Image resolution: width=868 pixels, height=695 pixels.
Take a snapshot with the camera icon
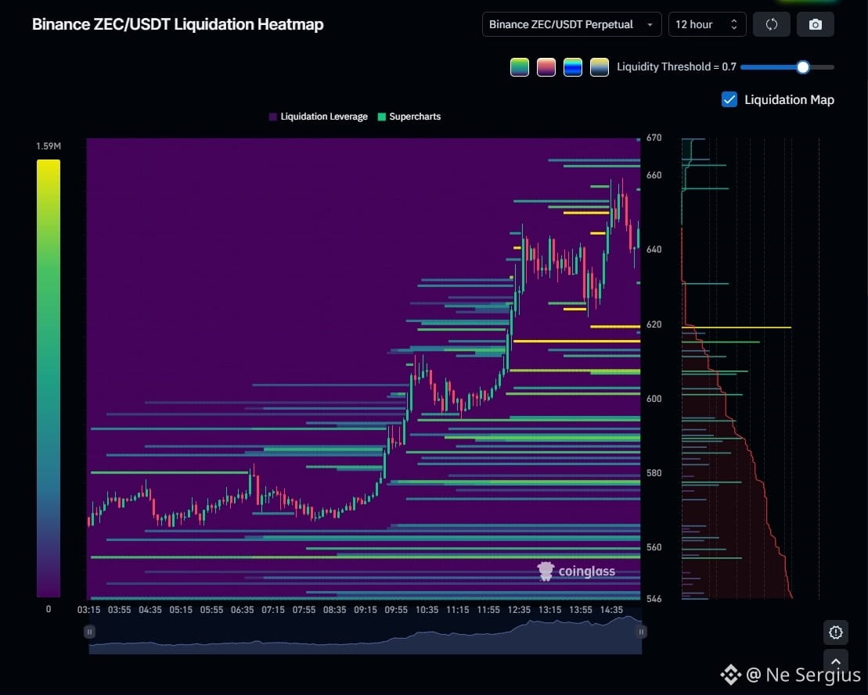pyautogui.click(x=815, y=24)
